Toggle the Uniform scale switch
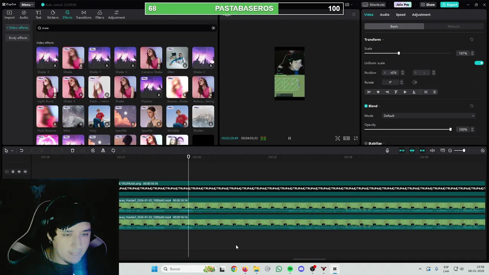Image resolution: width=489 pixels, height=275 pixels. click(479, 63)
